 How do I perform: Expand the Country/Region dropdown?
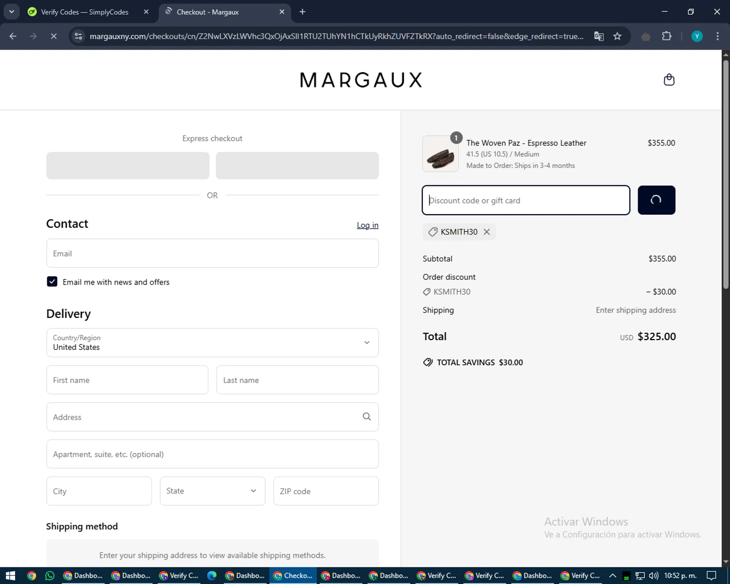212,343
